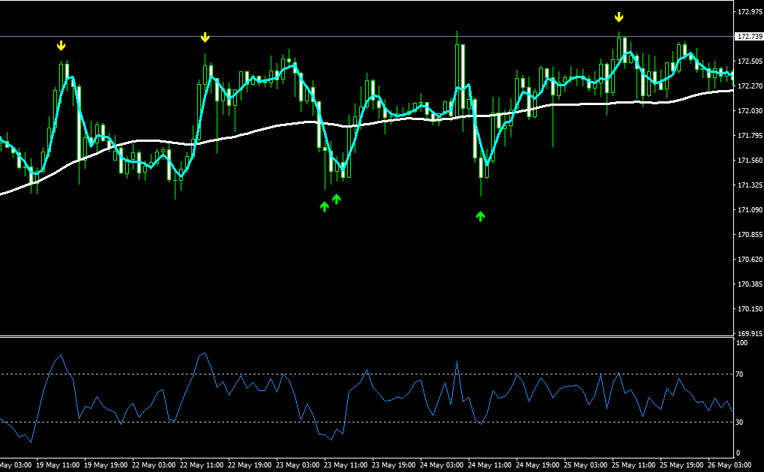Viewport: 764px width, 472px height.
Task: Click the 19 May 11:00 time label
Action: point(58,465)
